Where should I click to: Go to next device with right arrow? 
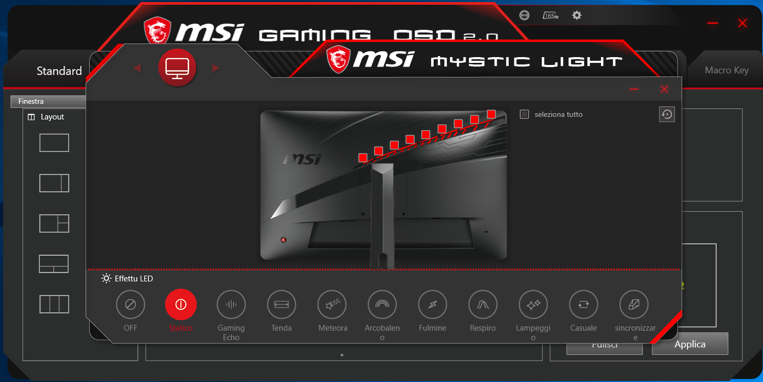coord(216,68)
